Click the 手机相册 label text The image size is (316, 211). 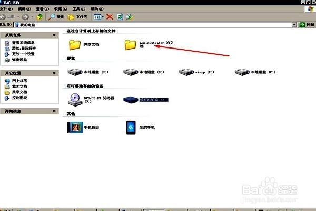point(92,127)
